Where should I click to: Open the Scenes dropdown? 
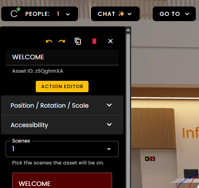(62, 149)
